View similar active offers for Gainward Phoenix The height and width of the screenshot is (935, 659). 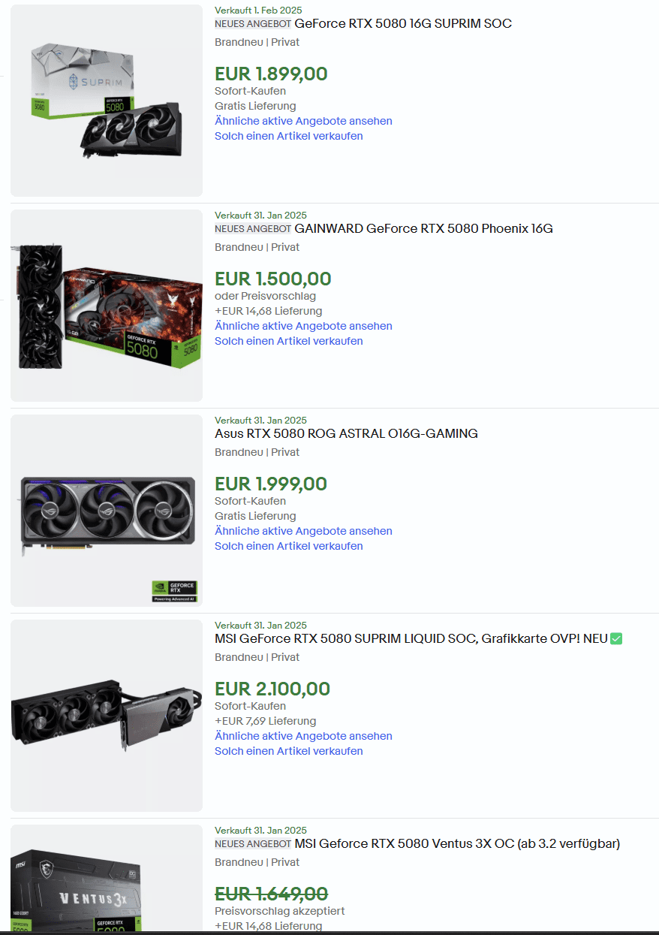[x=303, y=326]
